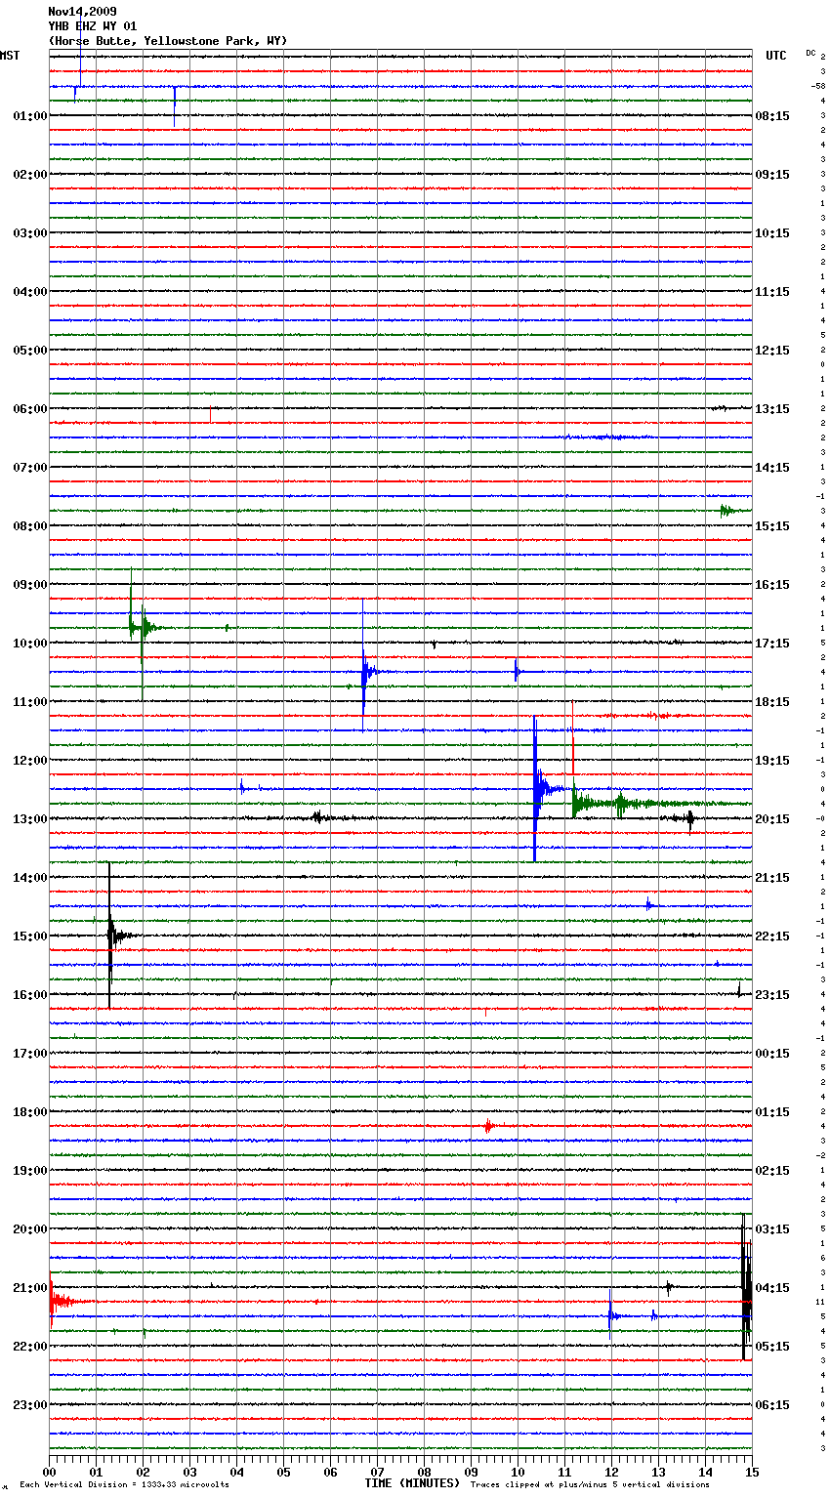This screenshot has height=1498, width=830.
Task: Click the small red event on the 18:15 trace
Action: 488,1126
